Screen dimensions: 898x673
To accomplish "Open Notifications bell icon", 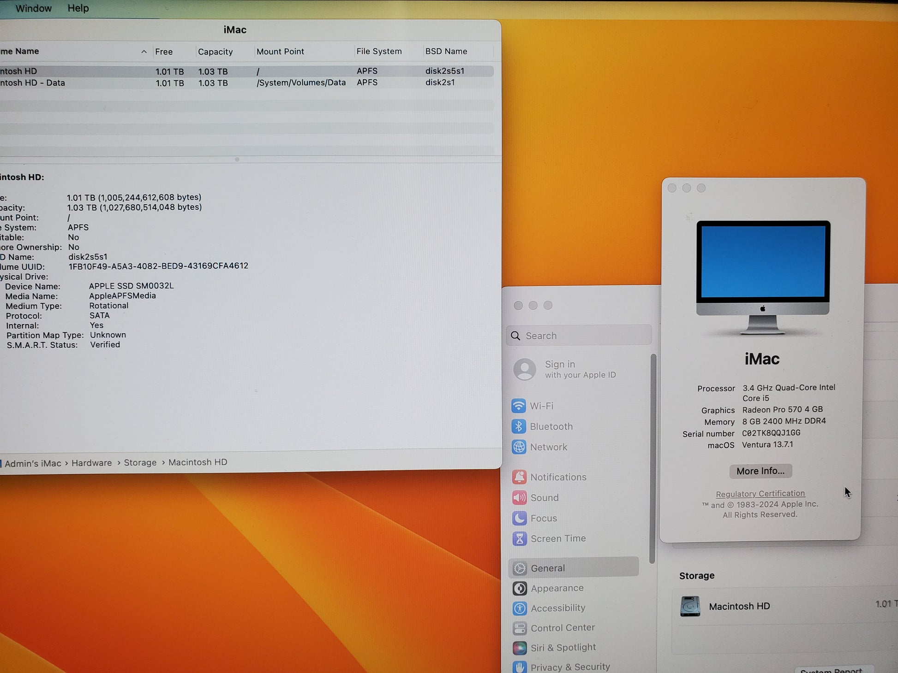I will pyautogui.click(x=520, y=477).
